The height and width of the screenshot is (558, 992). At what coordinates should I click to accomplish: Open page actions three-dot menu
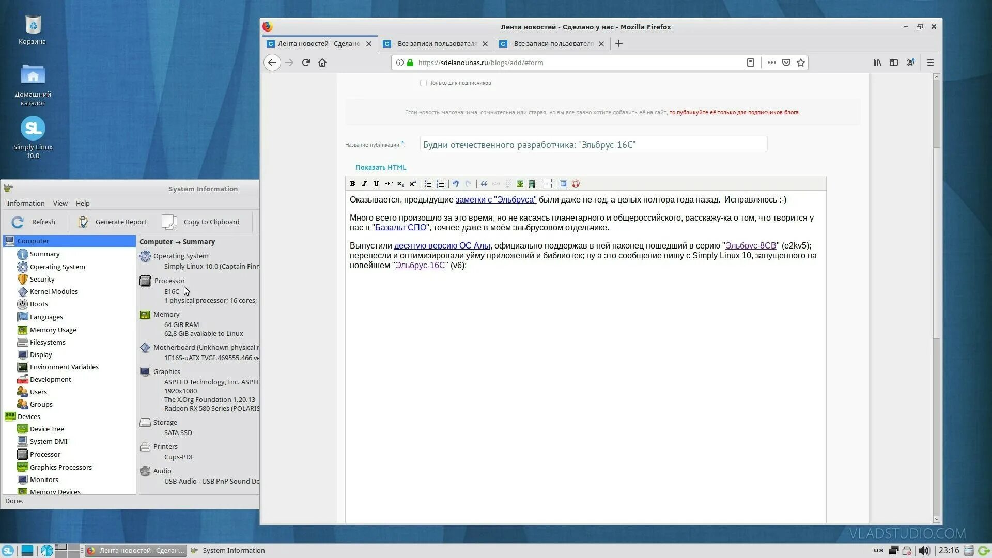(x=771, y=63)
